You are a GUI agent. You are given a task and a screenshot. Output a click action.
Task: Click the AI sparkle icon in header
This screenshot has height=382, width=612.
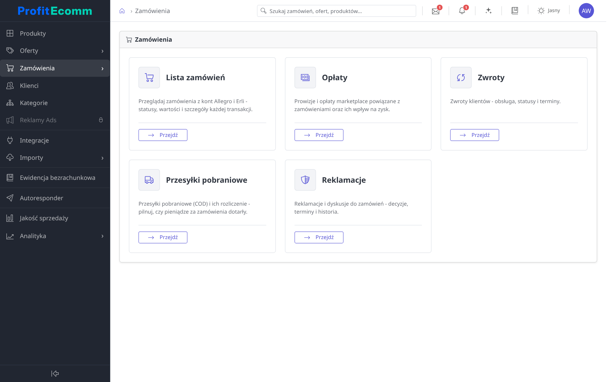[x=488, y=11]
